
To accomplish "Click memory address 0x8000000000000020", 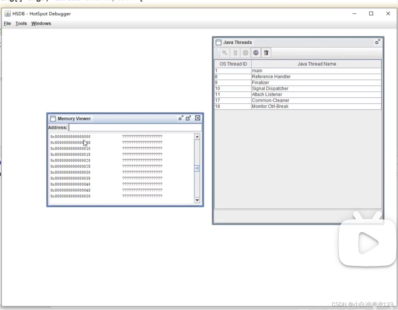I will [x=70, y=160].
